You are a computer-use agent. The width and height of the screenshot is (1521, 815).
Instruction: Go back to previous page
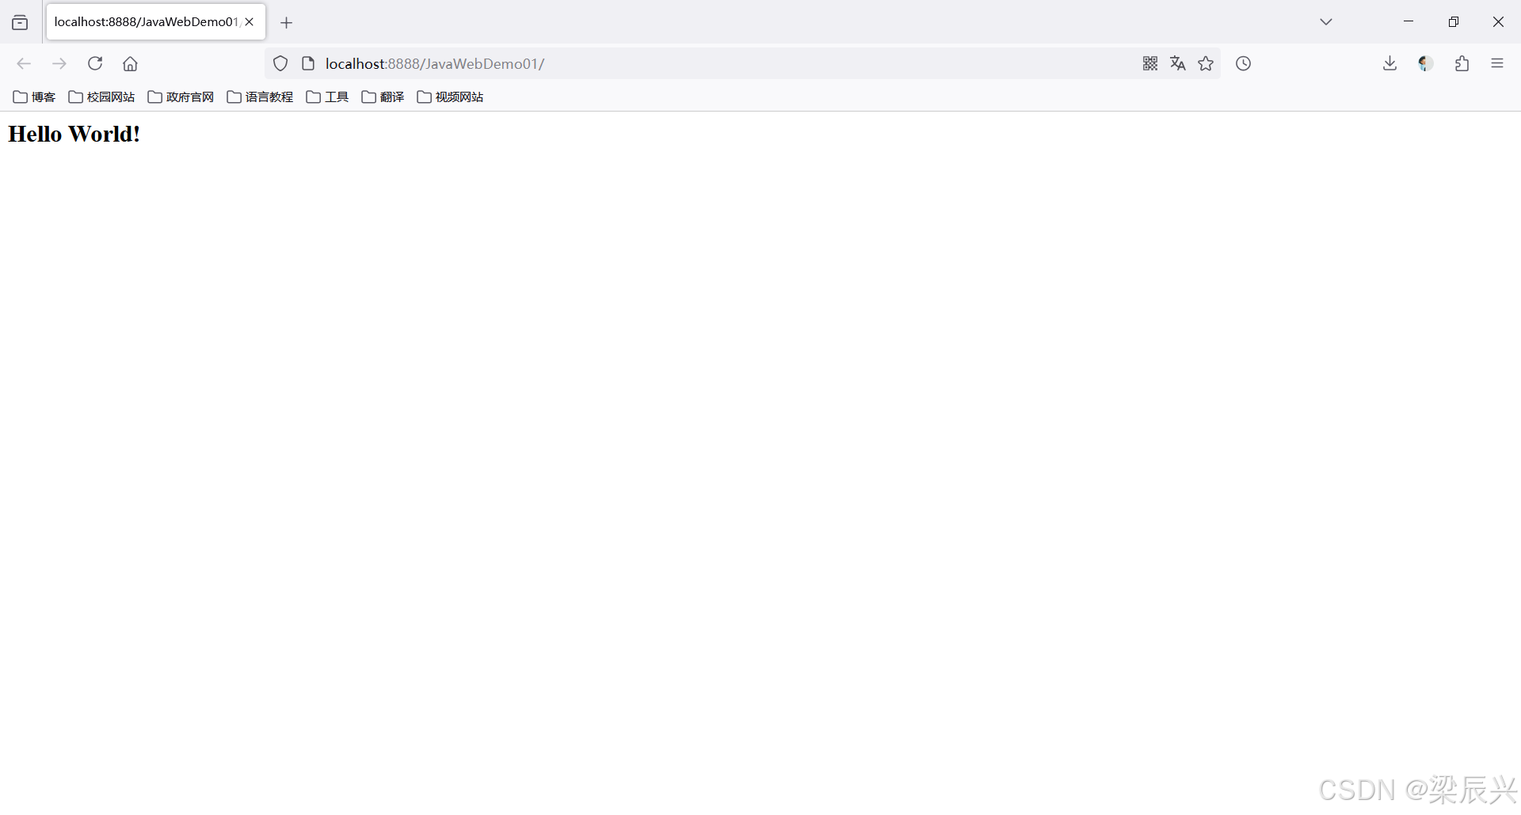pyautogui.click(x=24, y=63)
